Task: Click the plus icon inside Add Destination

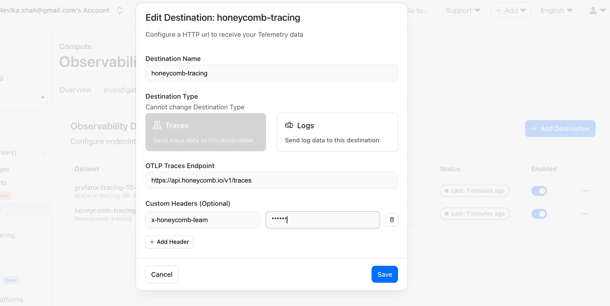Action: pos(535,128)
